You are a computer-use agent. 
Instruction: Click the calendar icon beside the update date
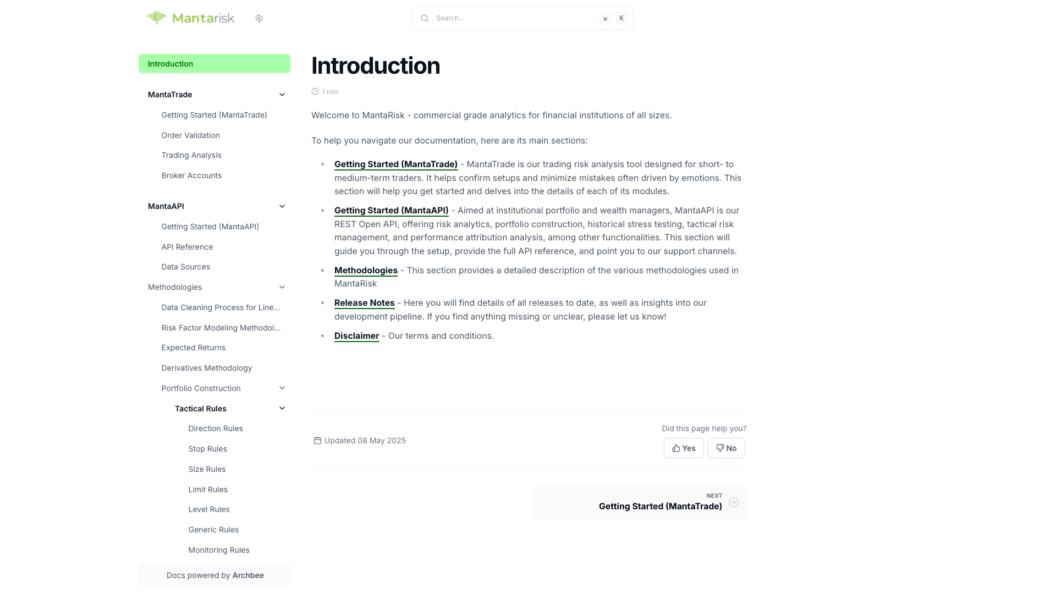[x=317, y=440]
